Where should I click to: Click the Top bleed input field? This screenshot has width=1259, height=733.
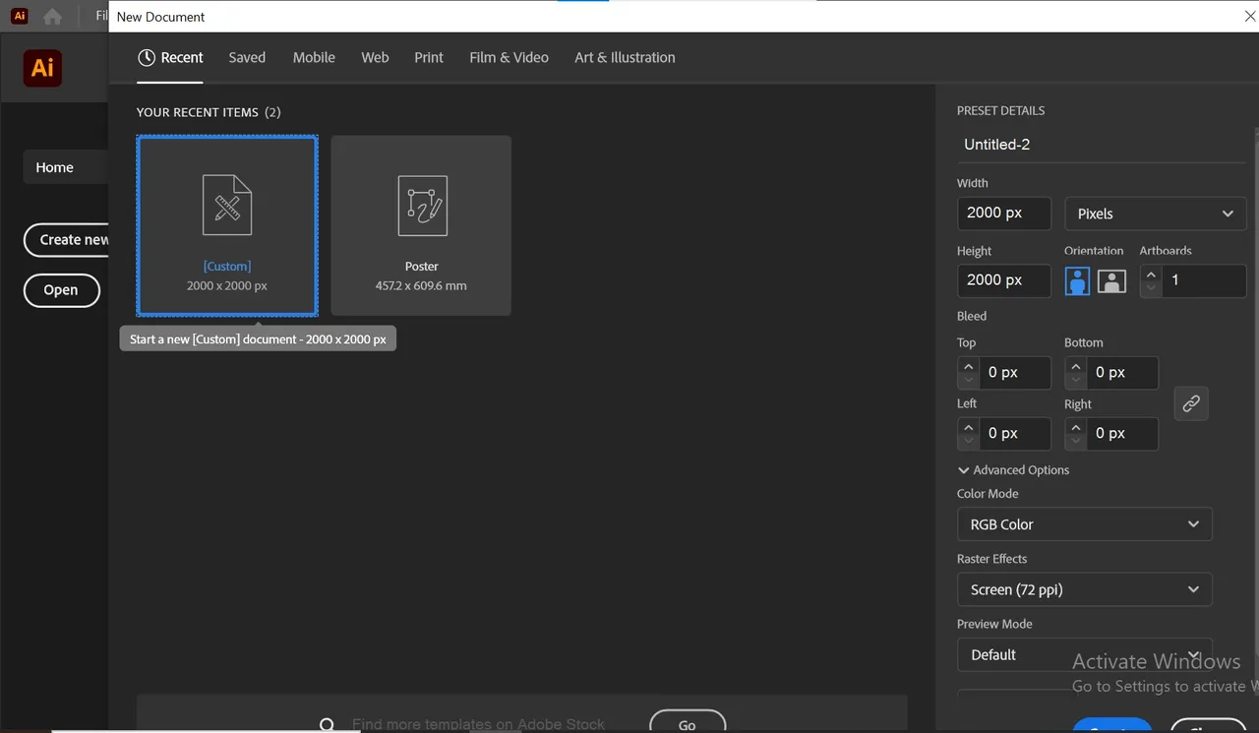click(x=1014, y=373)
